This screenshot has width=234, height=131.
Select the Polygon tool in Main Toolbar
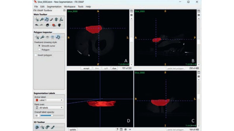47,20
